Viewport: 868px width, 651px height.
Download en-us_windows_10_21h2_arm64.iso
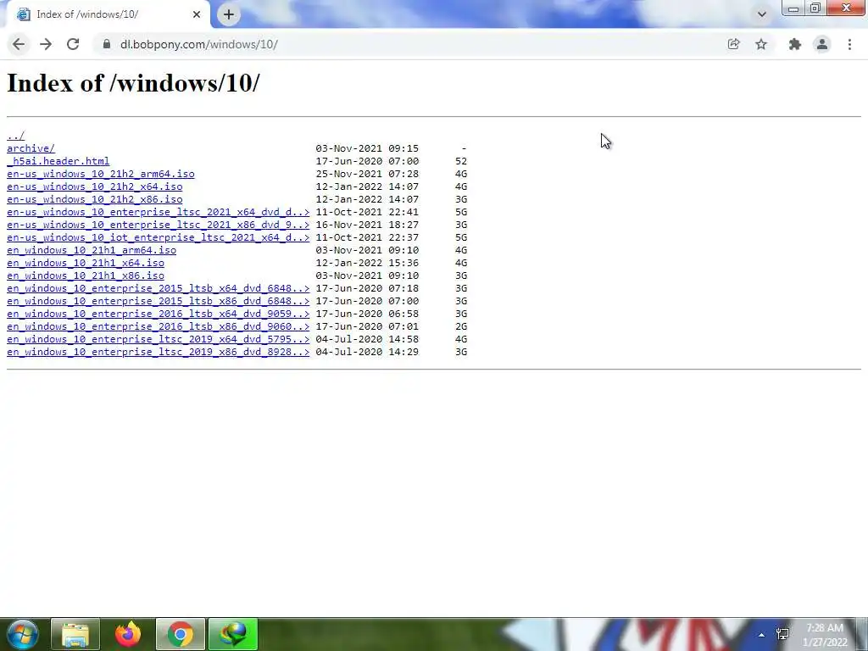(101, 174)
